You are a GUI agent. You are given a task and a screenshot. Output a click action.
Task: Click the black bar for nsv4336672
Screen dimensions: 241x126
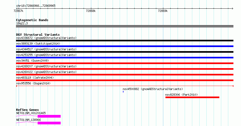pyautogui.click(x=125, y=41)
